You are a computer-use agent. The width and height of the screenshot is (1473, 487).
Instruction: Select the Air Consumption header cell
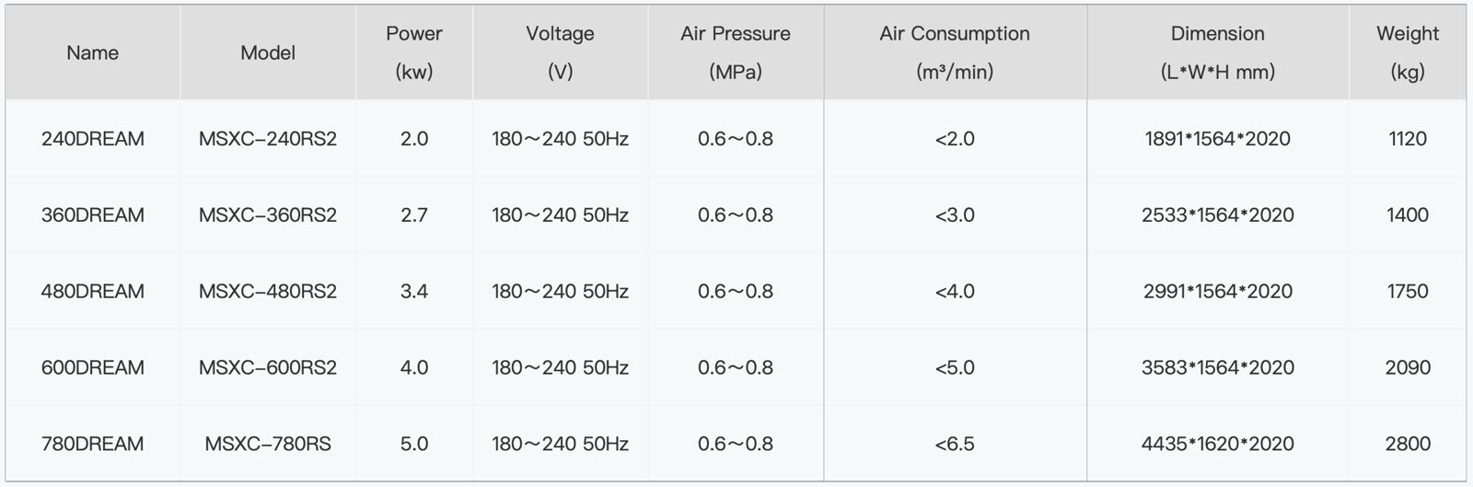pos(954,52)
